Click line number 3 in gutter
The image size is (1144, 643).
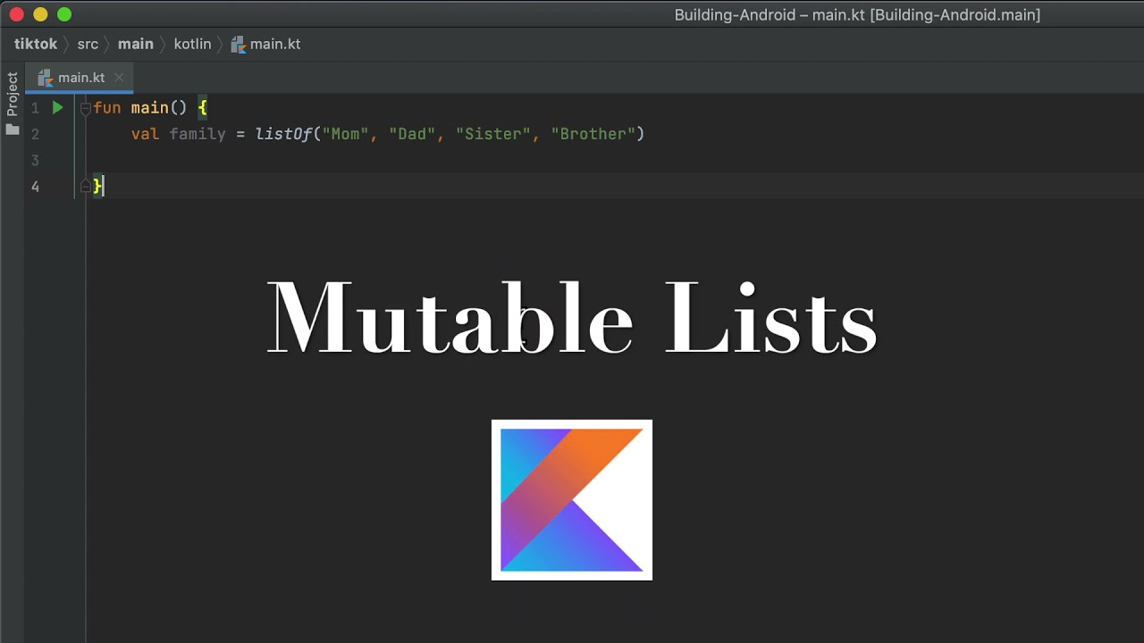click(35, 160)
